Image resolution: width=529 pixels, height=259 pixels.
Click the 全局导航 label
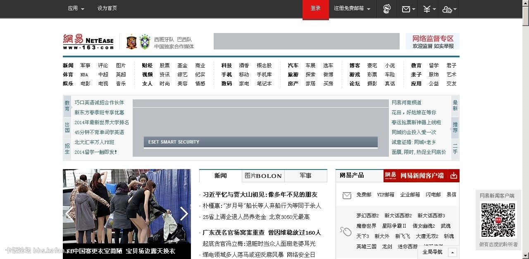[x=432, y=252]
